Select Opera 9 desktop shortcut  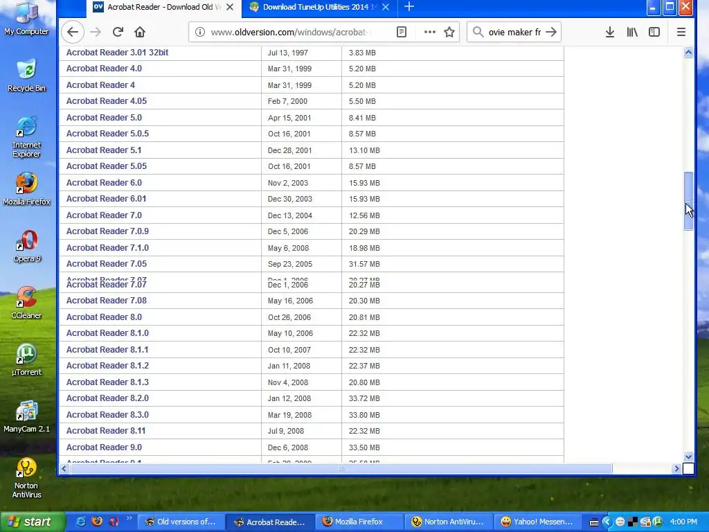coord(26,246)
